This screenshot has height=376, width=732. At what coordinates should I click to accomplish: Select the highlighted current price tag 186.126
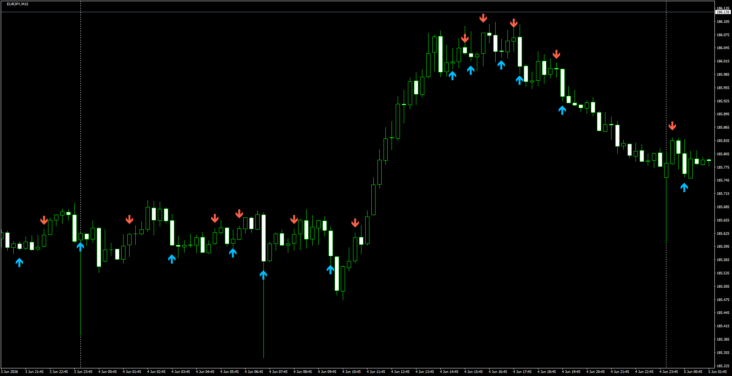coord(723,12)
